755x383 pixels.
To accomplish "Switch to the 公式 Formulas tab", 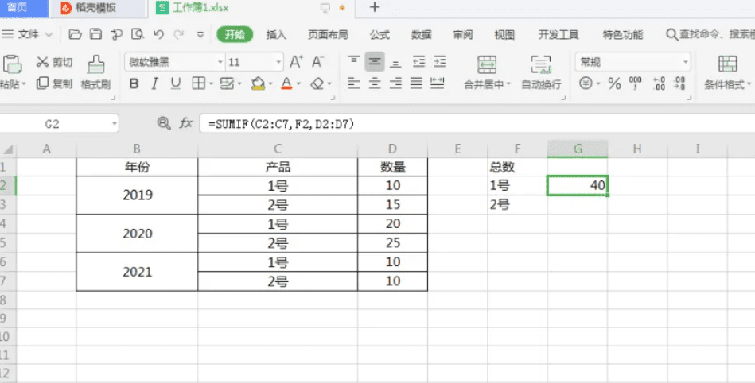I will 379,35.
